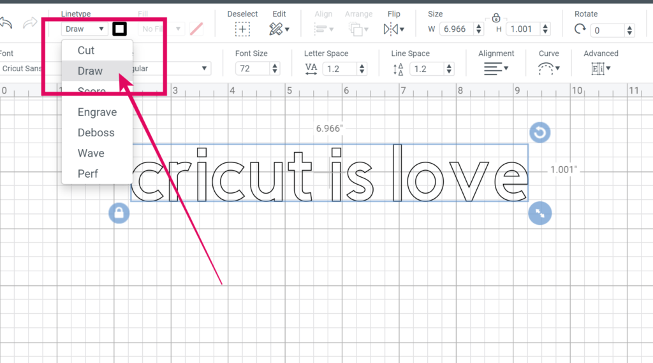Image resolution: width=653 pixels, height=363 pixels.
Task: Click the Height size field 1.001
Action: (523, 29)
